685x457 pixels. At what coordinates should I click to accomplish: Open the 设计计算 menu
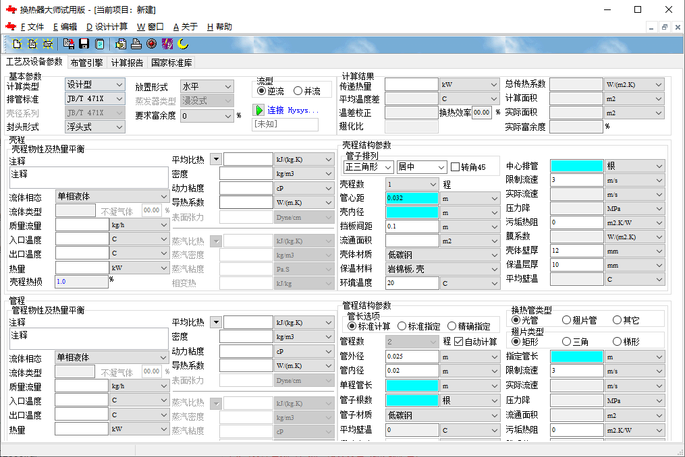click(x=107, y=27)
